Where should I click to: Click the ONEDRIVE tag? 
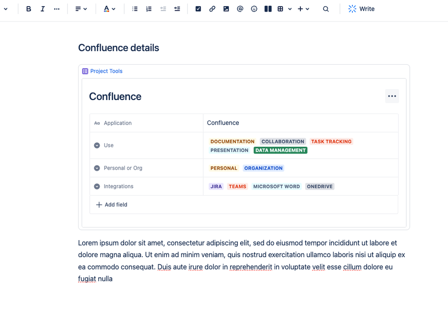pos(320,187)
